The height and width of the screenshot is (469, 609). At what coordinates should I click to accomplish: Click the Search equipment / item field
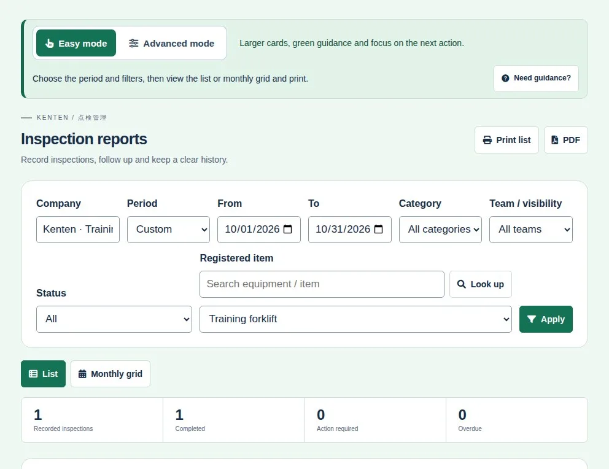pos(322,284)
